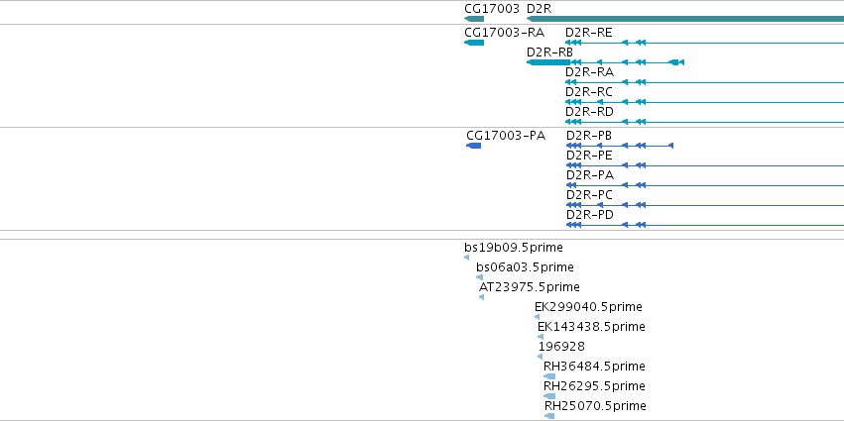Viewport: 844px width, 421px height.
Task: Select the D2R-RB transcript thick exon
Action: tap(547, 62)
